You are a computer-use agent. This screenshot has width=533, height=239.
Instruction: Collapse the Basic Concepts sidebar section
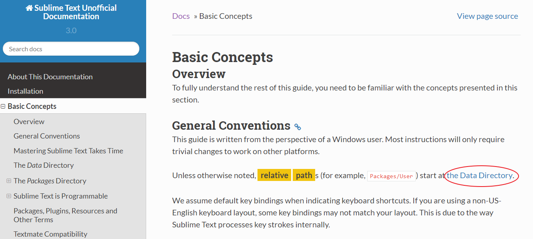point(3,106)
